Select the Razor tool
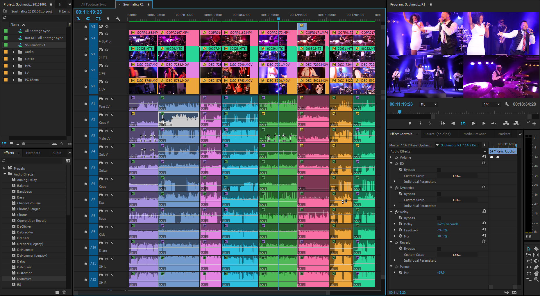Viewport: 540px width, 296px height. click(x=536, y=249)
